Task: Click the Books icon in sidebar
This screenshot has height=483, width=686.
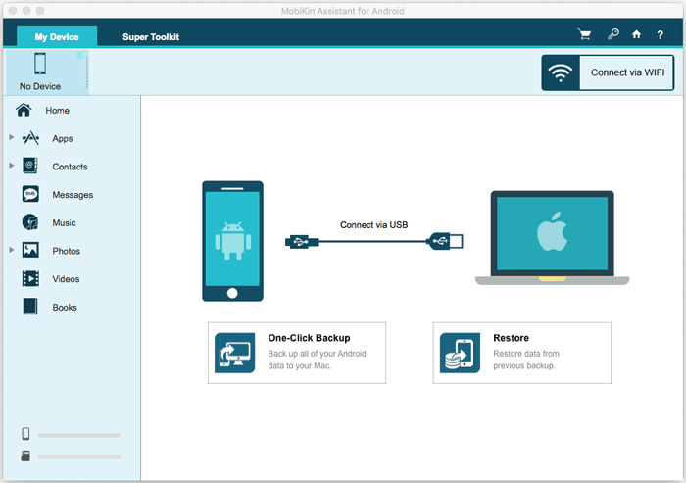Action: coord(30,307)
